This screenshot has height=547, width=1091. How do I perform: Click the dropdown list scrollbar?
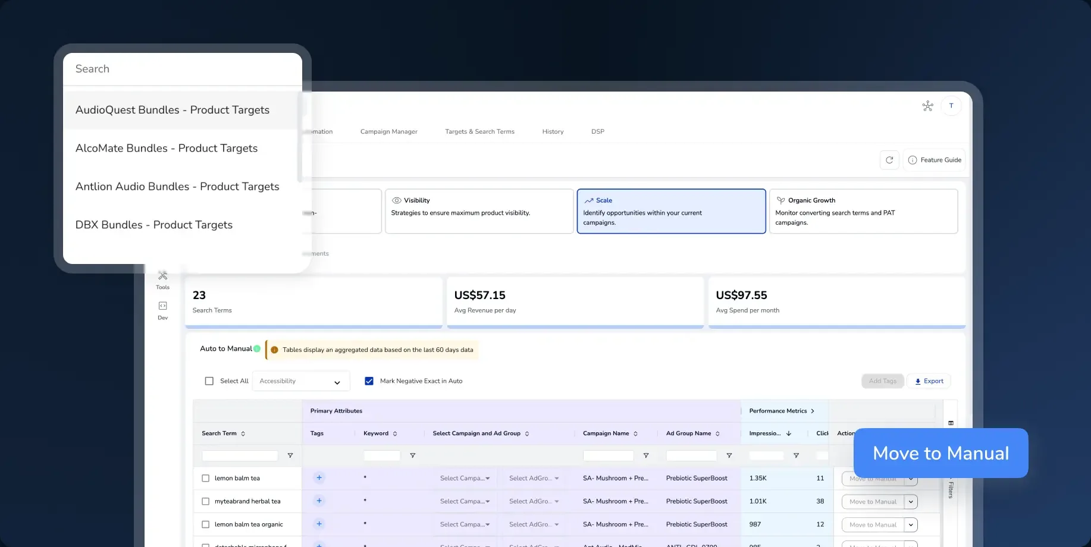pos(300,137)
